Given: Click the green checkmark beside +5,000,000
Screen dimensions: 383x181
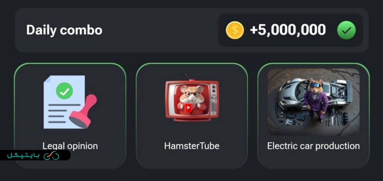Looking at the screenshot, I should point(346,30).
